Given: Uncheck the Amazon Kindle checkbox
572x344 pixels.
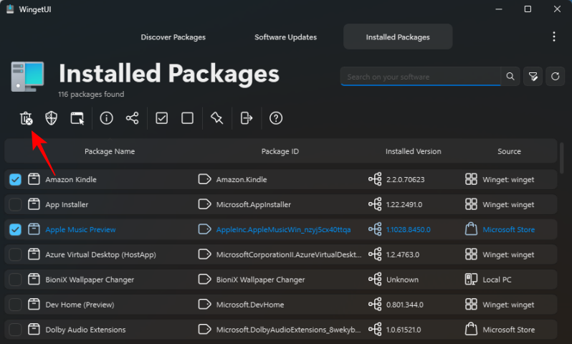Looking at the screenshot, I should (15, 180).
